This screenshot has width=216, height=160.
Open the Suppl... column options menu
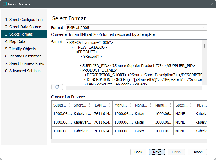click(x=69, y=105)
